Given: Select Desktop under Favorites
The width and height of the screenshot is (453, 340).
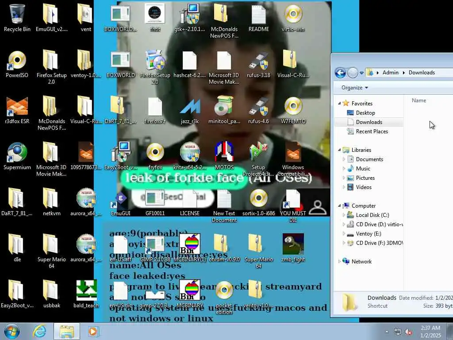Looking at the screenshot, I should coord(365,113).
